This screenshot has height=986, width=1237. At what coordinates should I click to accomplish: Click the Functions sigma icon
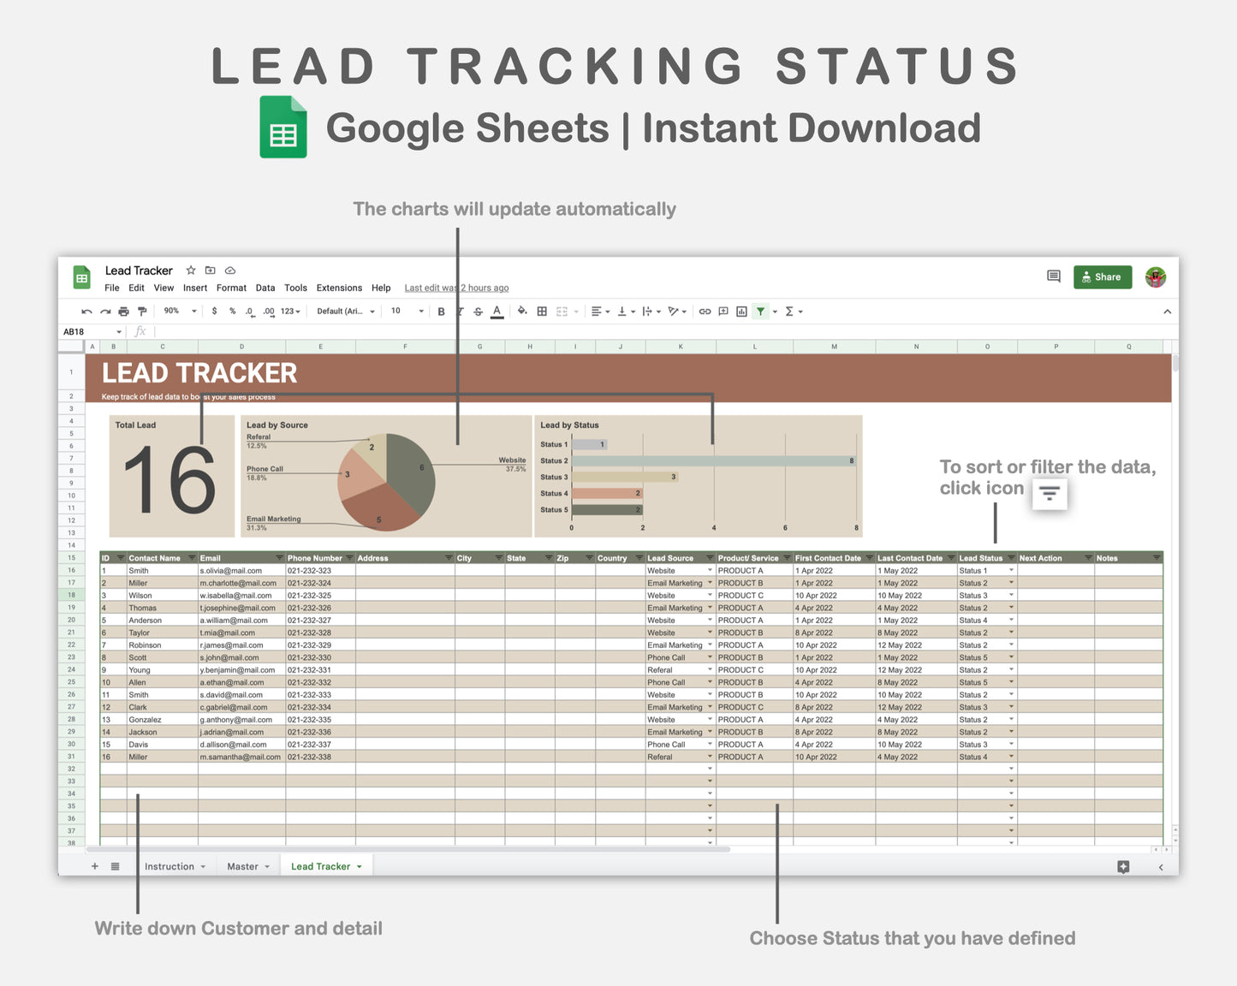coord(788,311)
